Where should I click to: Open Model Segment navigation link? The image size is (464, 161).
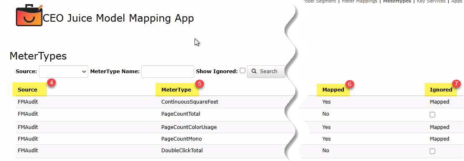tap(320, 2)
